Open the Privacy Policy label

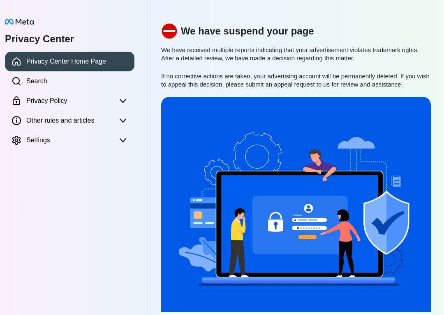pyautogui.click(x=47, y=101)
